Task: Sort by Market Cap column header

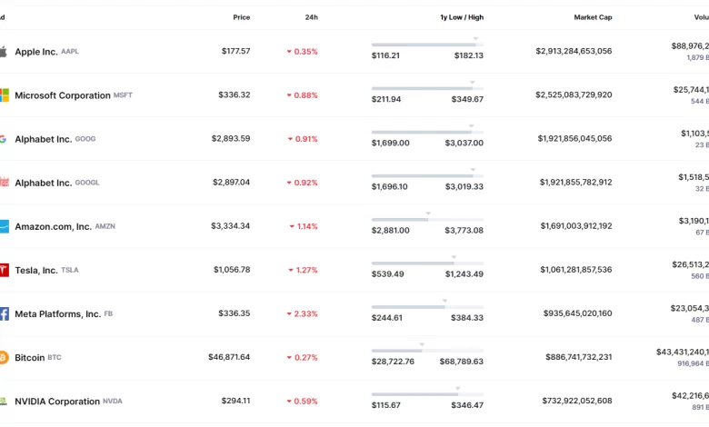Action: pos(593,17)
